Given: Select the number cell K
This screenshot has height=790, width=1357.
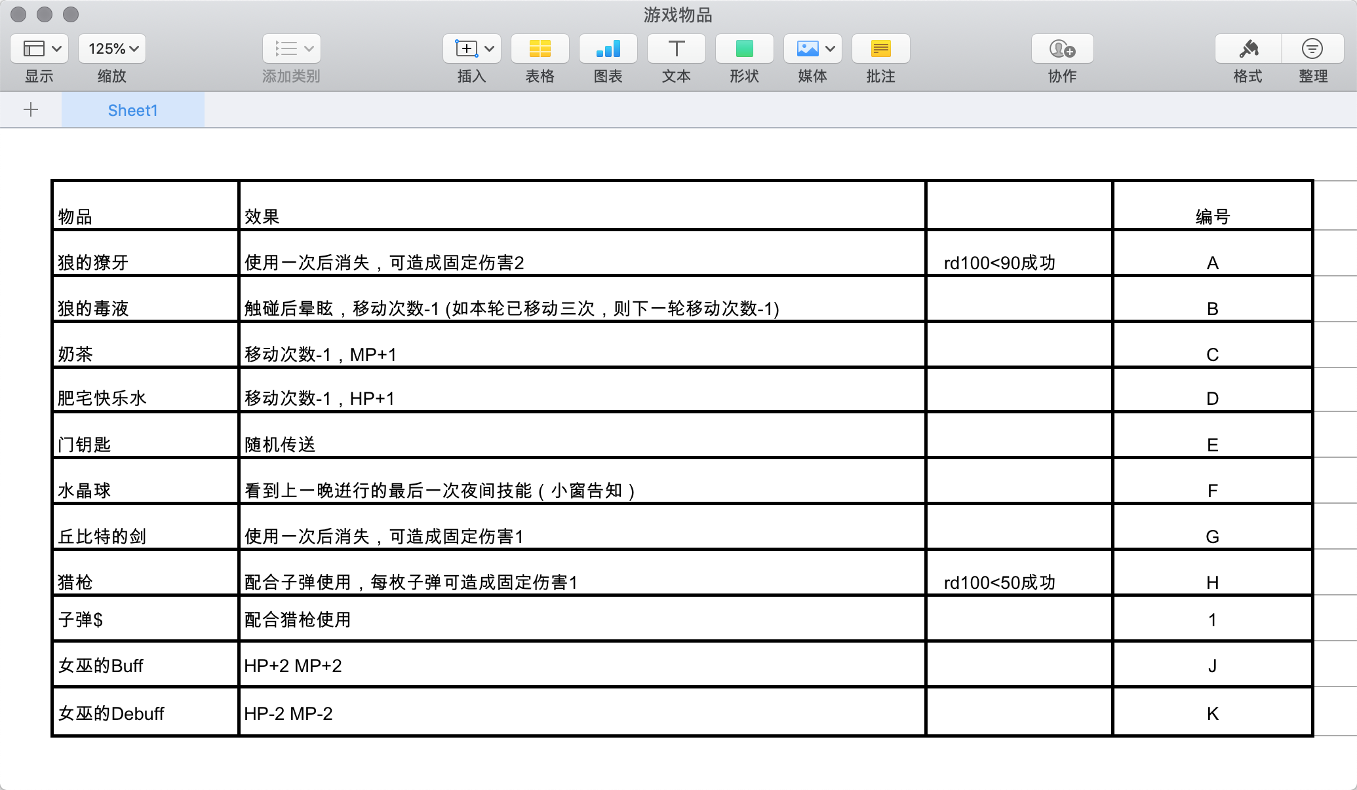Looking at the screenshot, I should [1212, 711].
